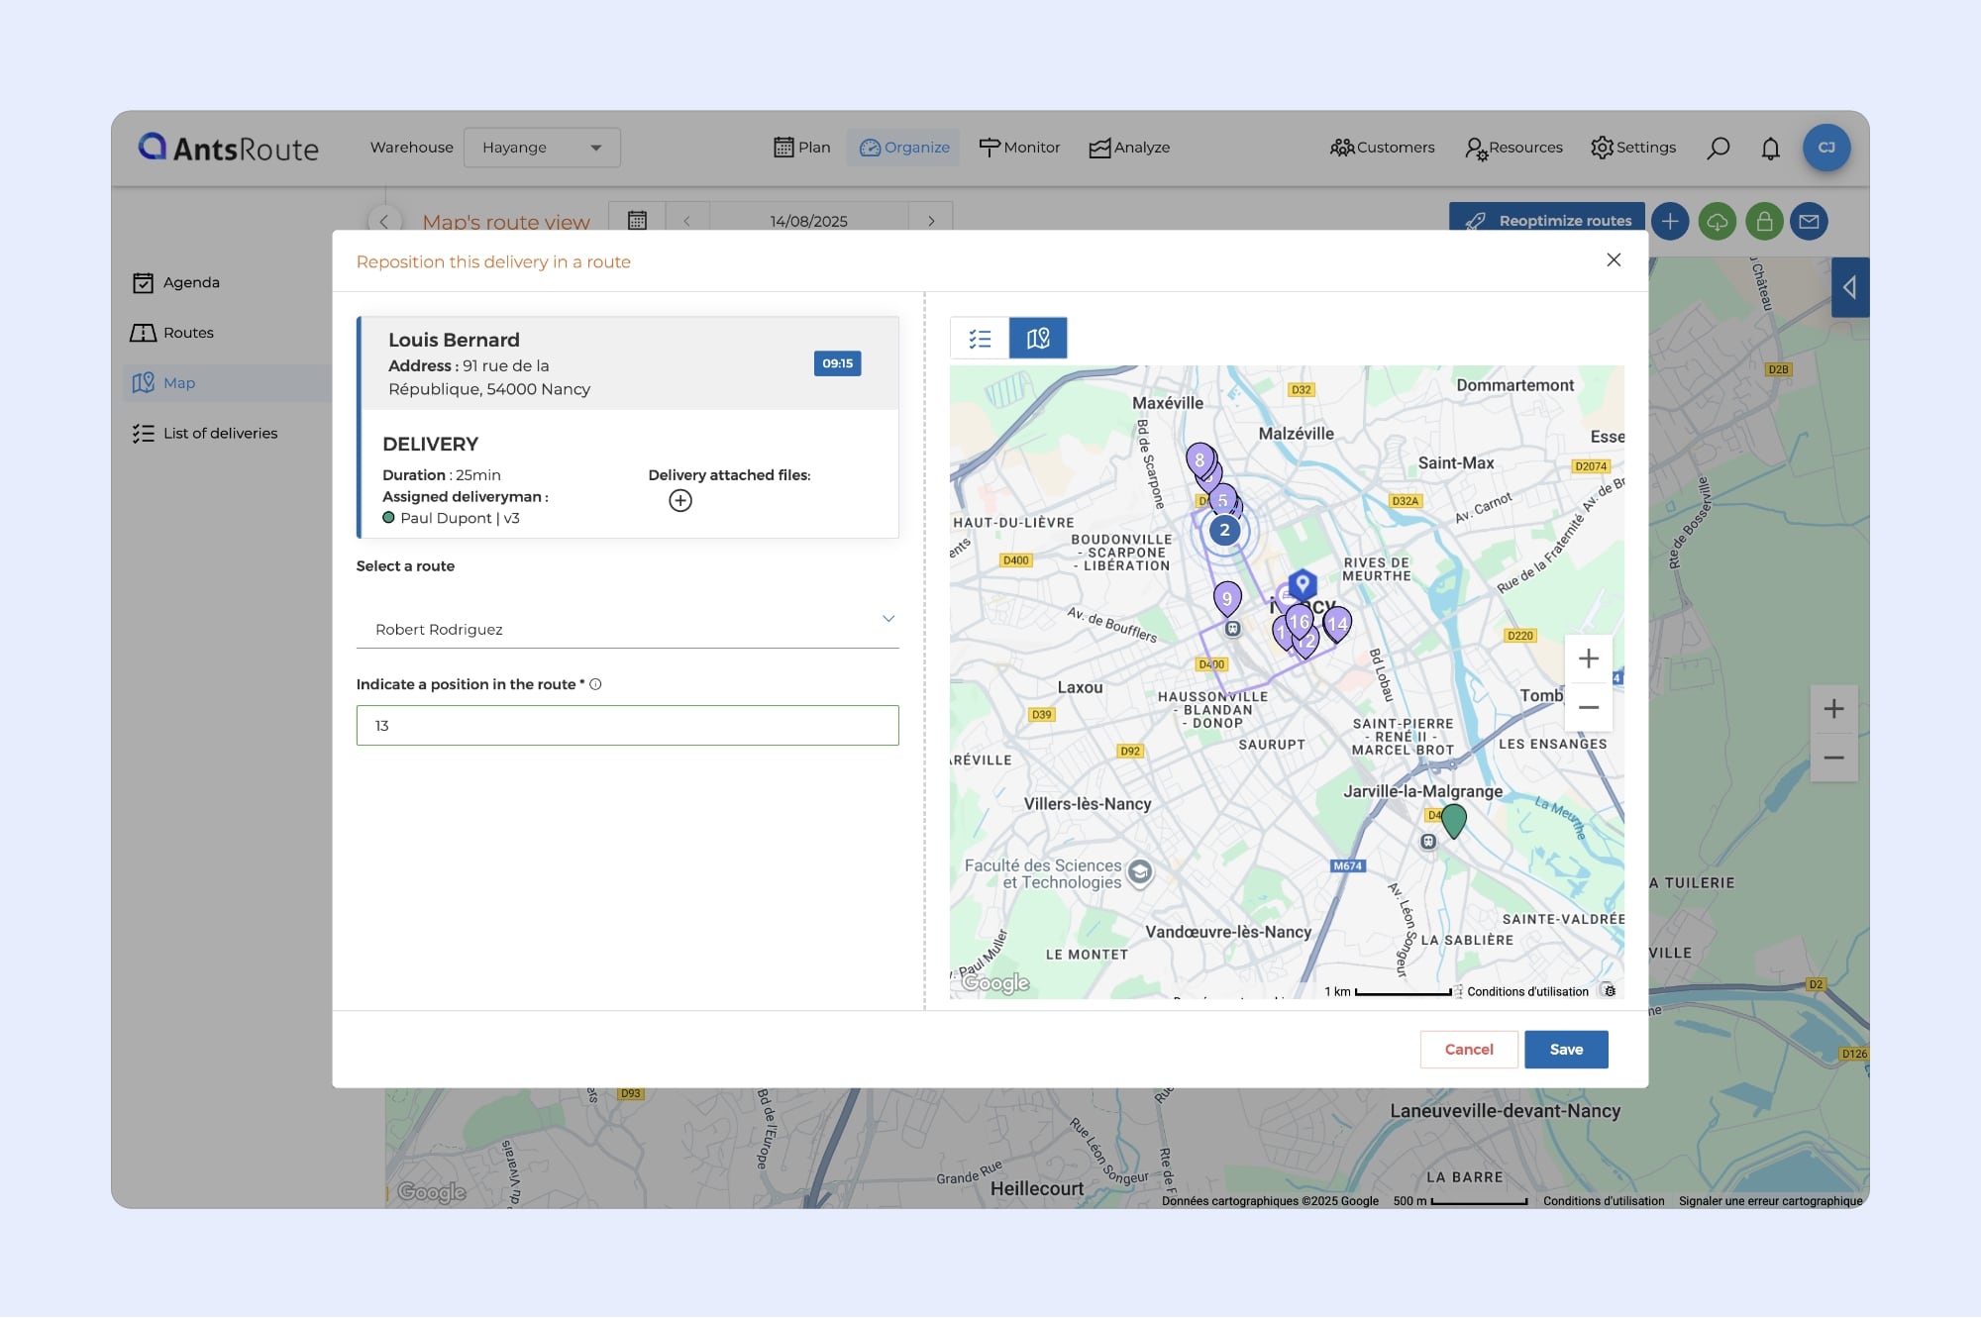
Task: Cancel the reposition dialog
Action: [x=1468, y=1050]
